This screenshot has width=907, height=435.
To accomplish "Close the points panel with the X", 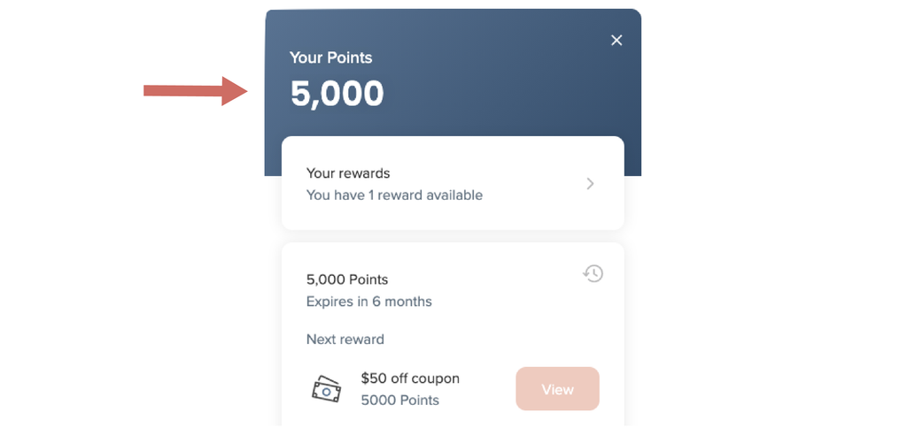I will tap(616, 40).
